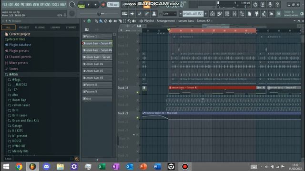Open Discord from the taskbar
This screenshot has height=171, width=305.
pyautogui.click(x=46, y=167)
